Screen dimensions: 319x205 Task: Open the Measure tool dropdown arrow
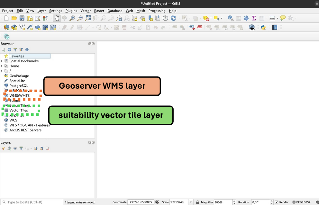277,18
